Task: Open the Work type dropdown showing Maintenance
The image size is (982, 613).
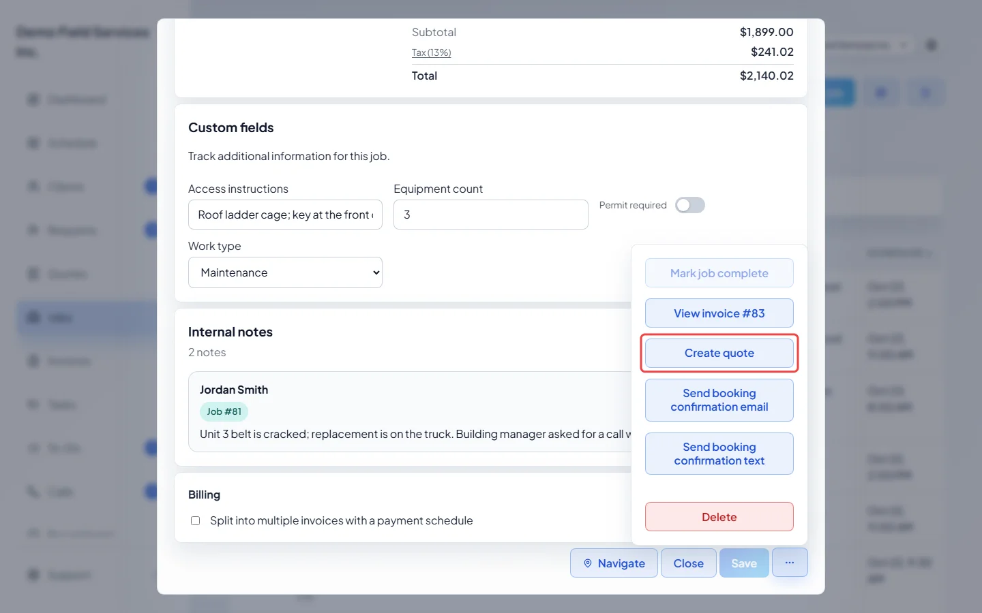Action: point(285,272)
